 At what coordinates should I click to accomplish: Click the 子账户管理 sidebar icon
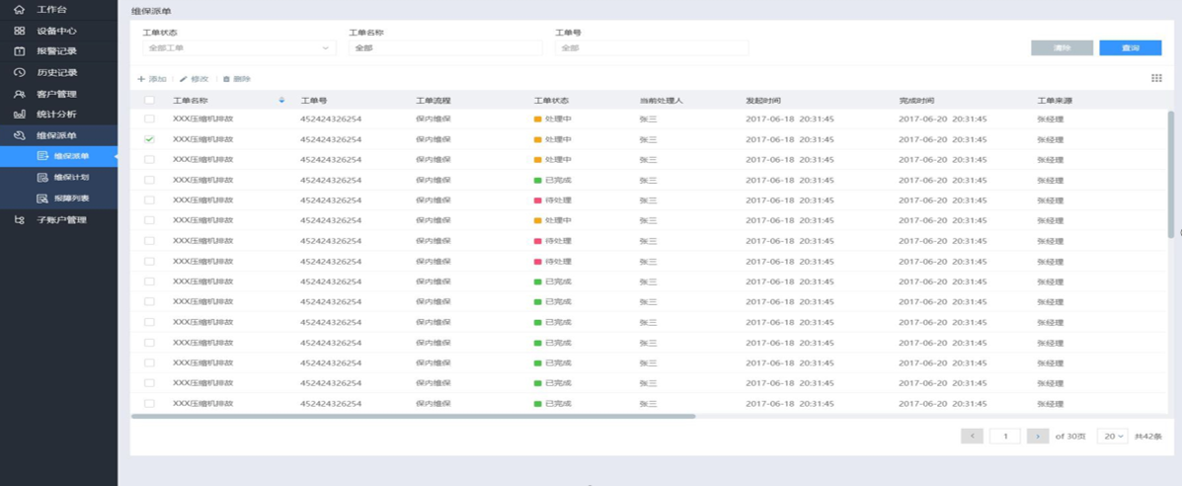pos(19,220)
